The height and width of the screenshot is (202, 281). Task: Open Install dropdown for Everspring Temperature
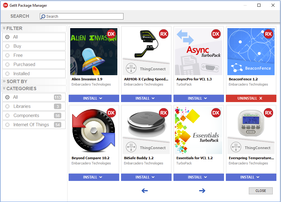(x=251, y=177)
